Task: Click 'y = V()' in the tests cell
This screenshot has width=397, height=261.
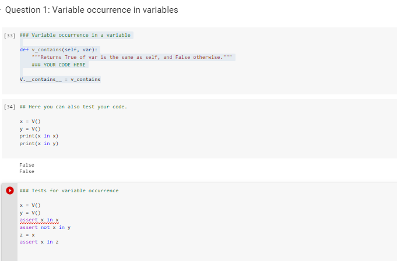Action: 30,213
